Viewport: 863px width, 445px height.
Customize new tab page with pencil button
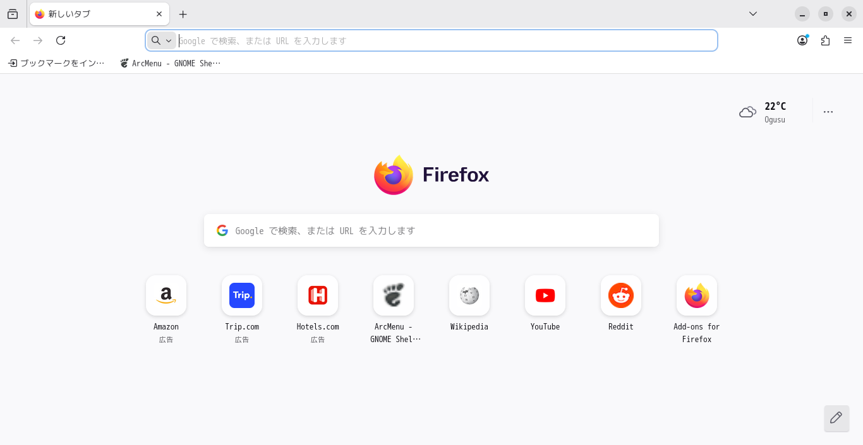(836, 418)
